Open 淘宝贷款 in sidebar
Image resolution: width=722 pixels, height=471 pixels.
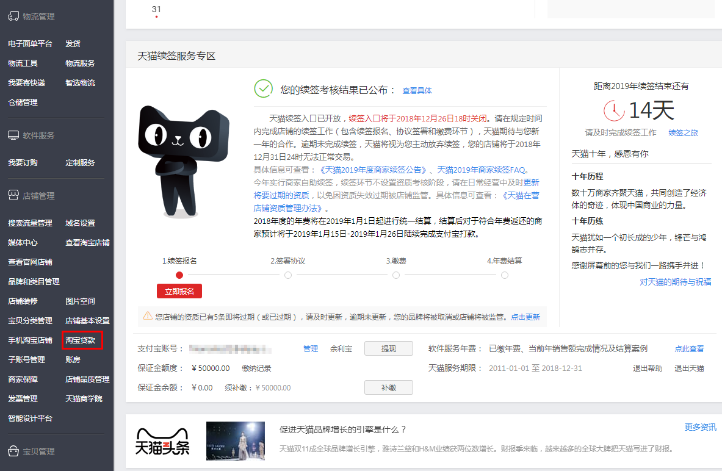pos(80,340)
